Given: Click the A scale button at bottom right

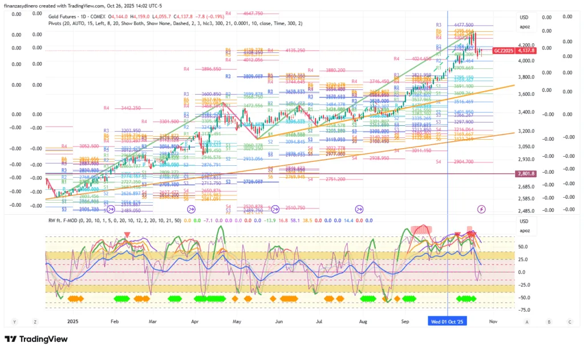Looking at the screenshot, I should point(527,322).
